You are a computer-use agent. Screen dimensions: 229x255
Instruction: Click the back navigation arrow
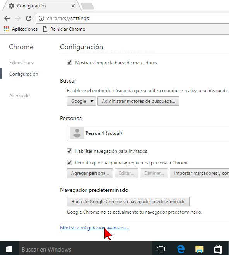[x=7, y=18]
